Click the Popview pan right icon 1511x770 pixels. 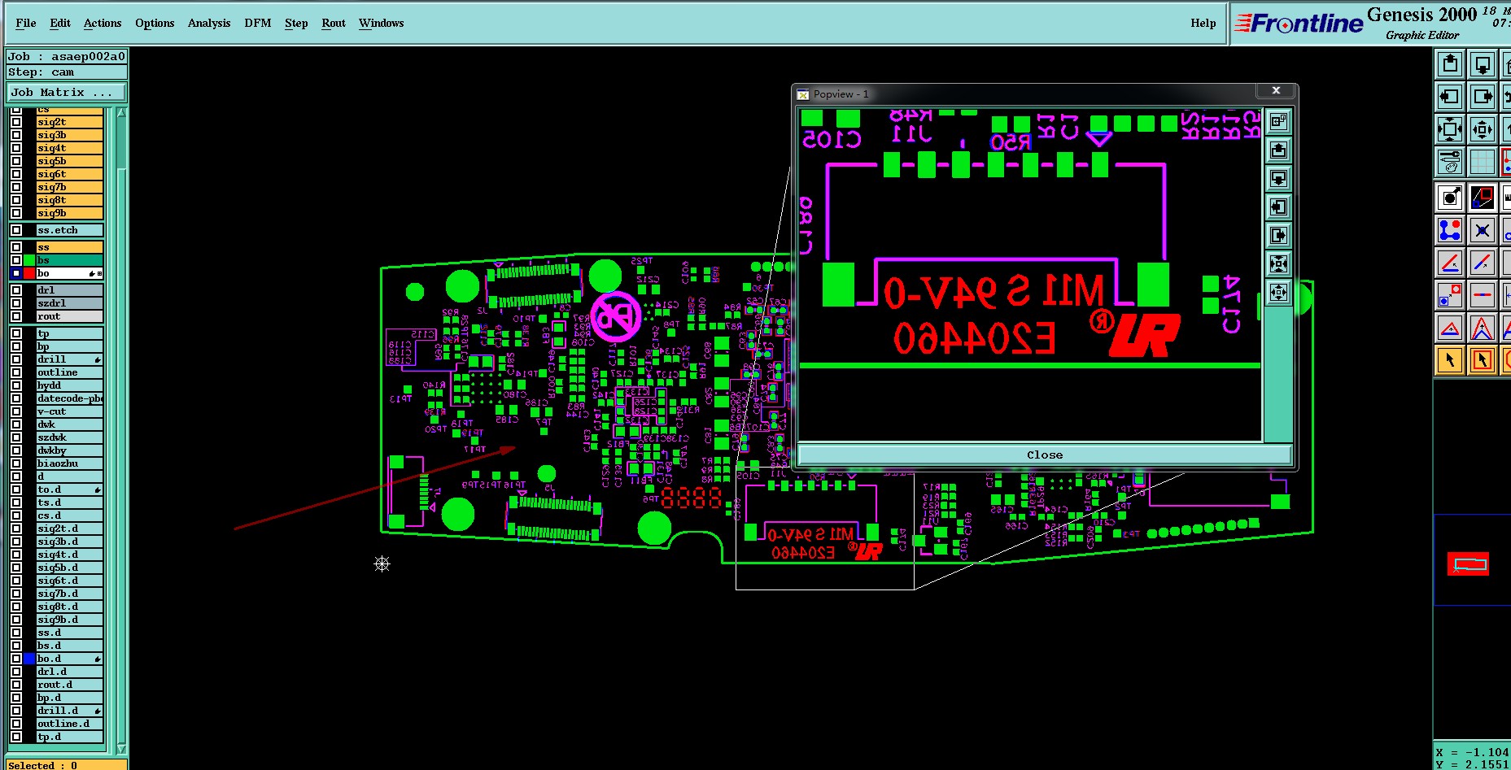coord(1278,236)
